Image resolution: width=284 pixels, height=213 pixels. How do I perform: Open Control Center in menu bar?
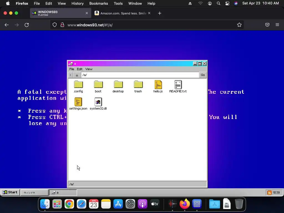click(227, 3)
